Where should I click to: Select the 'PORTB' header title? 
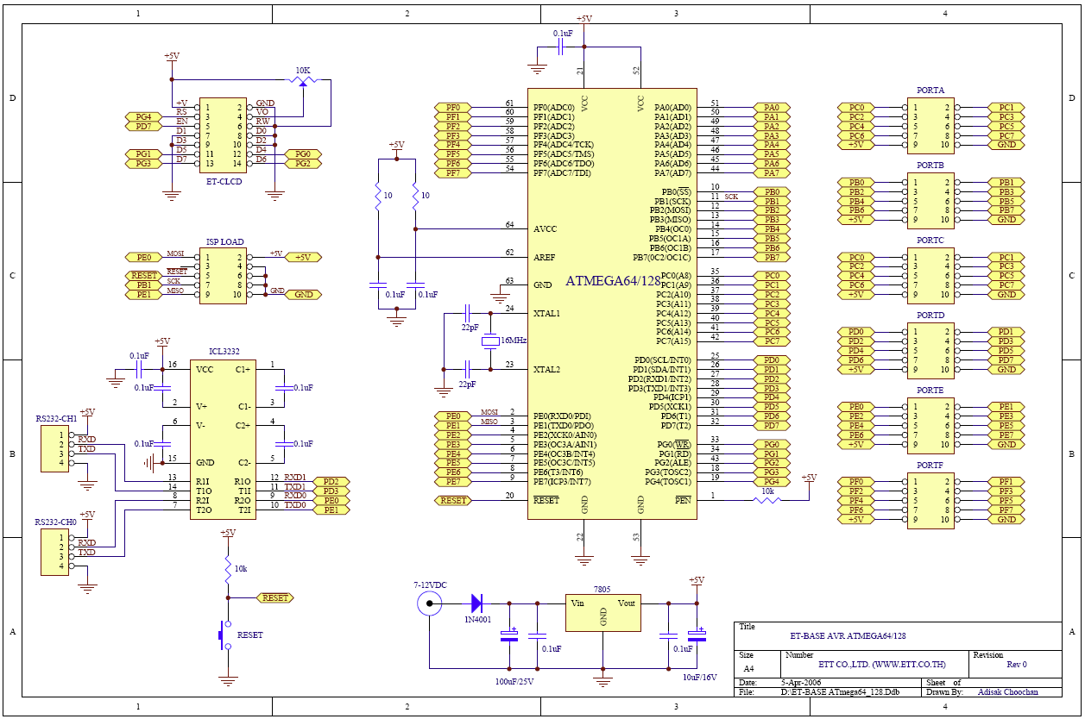(930, 165)
